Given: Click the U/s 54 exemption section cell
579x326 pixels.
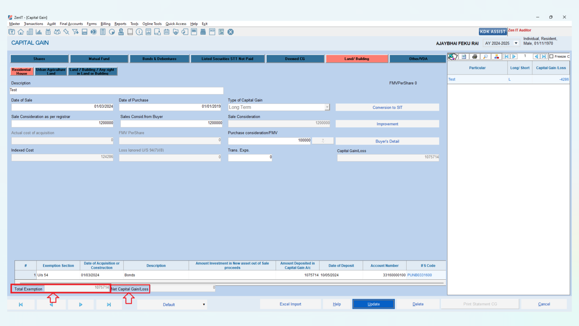Looking at the screenshot, I should pos(58,275).
